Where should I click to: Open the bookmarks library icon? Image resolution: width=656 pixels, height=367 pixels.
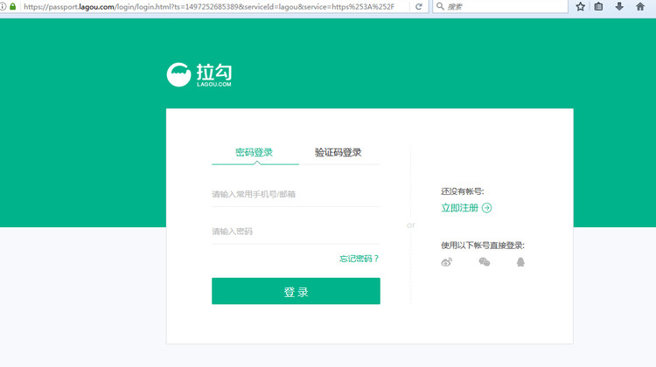click(598, 6)
